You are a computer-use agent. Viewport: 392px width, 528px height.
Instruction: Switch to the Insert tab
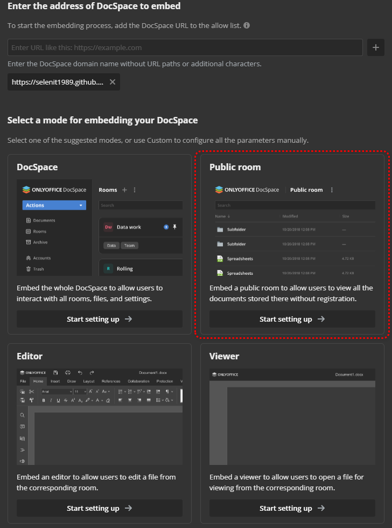click(55, 381)
